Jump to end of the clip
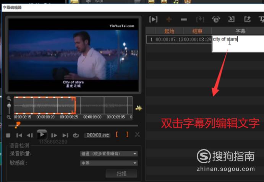Screen dimensions: 264x182 pos(65,135)
